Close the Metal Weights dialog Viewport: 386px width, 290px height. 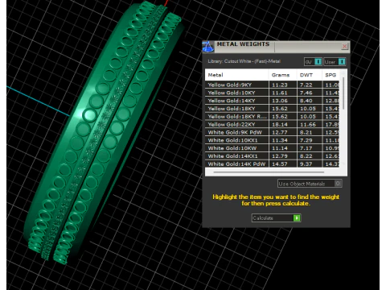344,47
